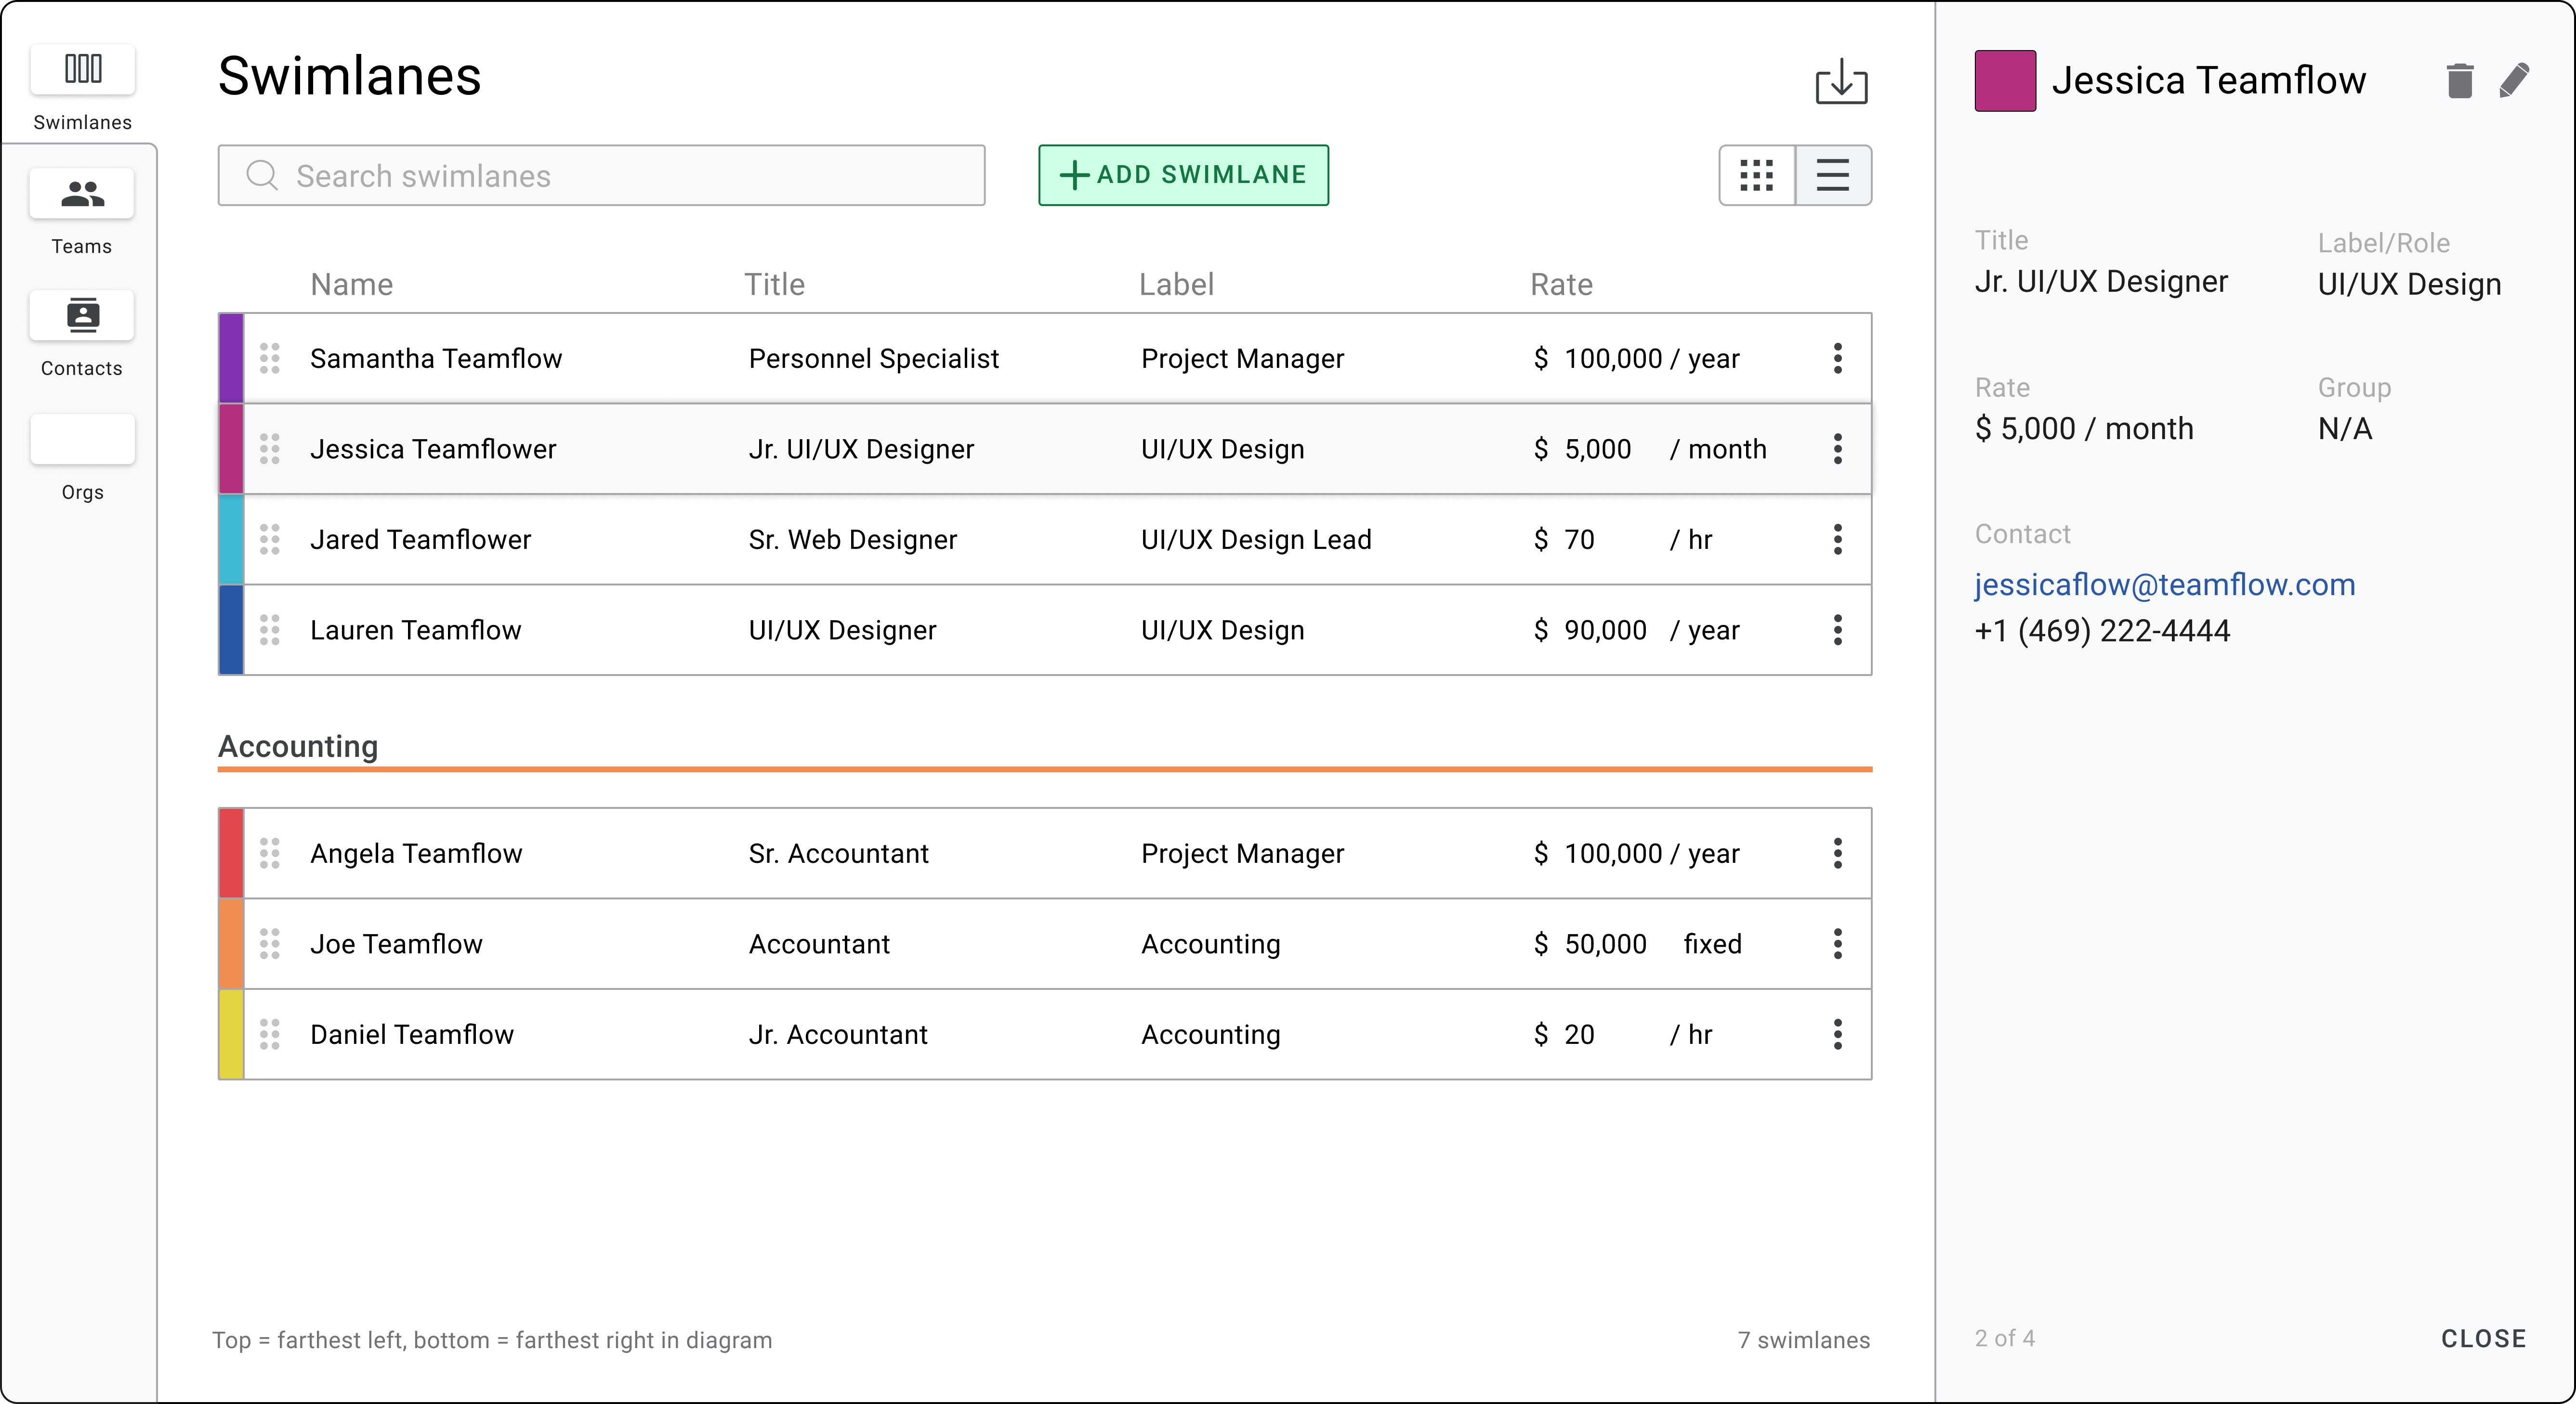Screen dimensions: 2576x1404
Task: Click the export download icon
Action: coord(1841,81)
